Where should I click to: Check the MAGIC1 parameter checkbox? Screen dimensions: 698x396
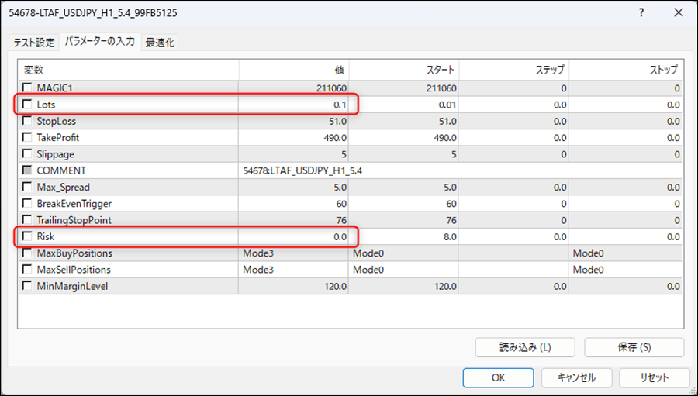tap(29, 88)
